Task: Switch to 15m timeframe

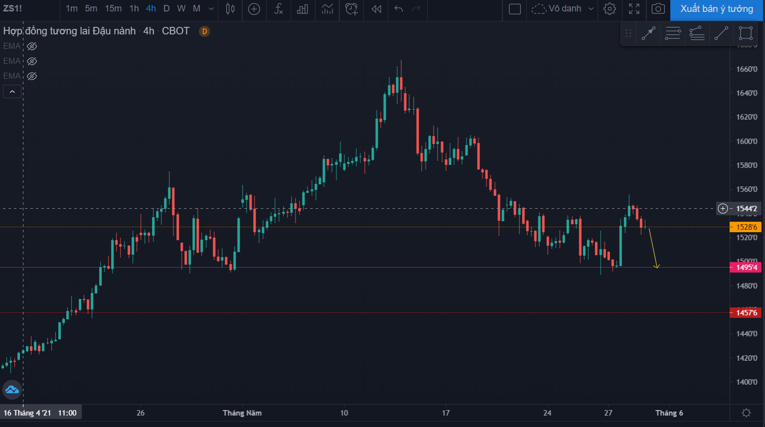Action: point(113,8)
